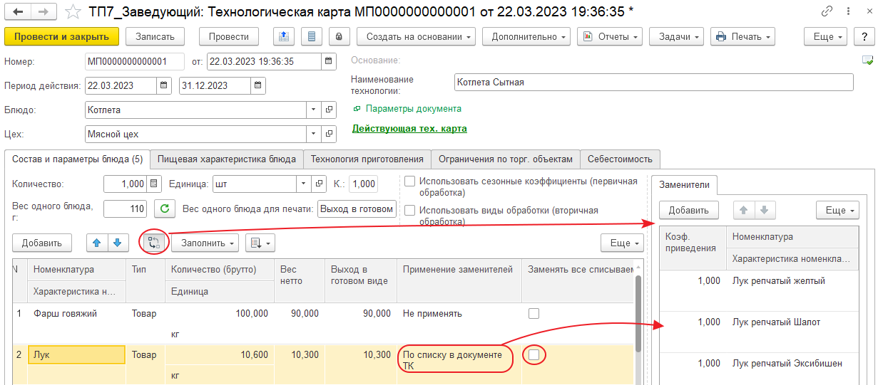Go back using the left arrow
Viewport: 883px width, 385px height.
click(x=18, y=11)
